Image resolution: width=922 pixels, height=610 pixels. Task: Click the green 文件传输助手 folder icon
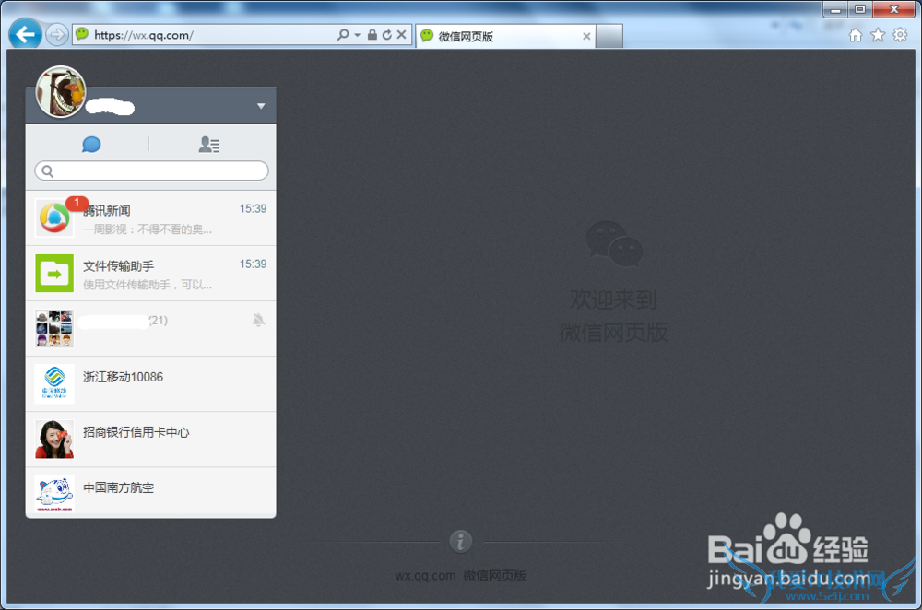pyautogui.click(x=54, y=274)
